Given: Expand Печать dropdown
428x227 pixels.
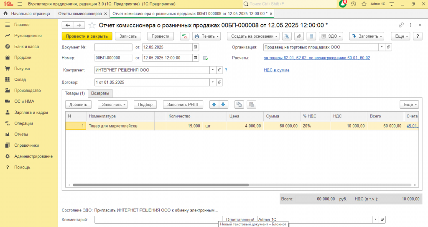Looking at the screenshot, I should [x=206, y=36].
